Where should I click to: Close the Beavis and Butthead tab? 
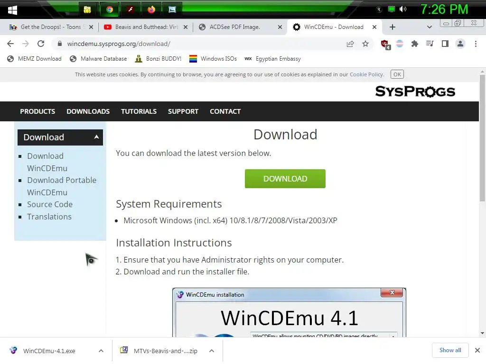point(186,27)
